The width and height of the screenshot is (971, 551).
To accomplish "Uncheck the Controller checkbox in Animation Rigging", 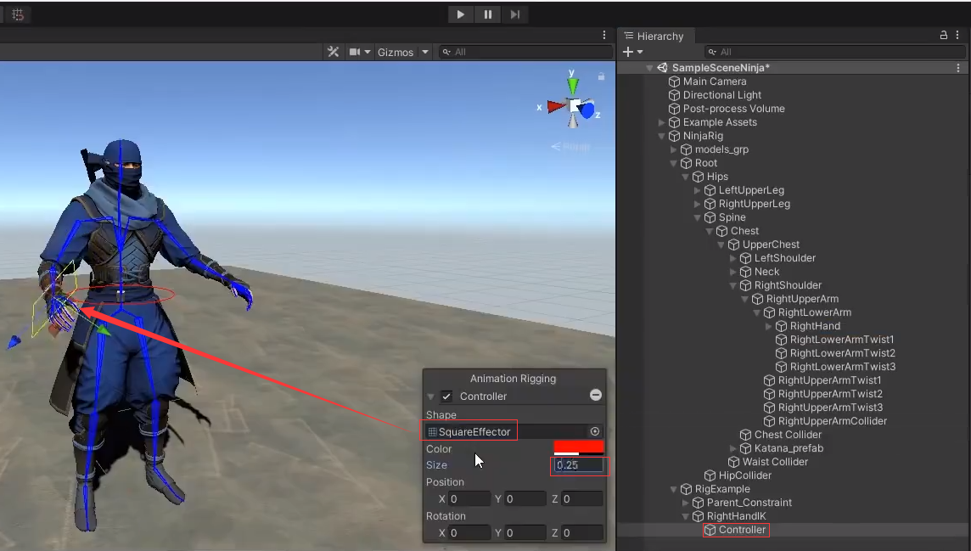I will 446,396.
